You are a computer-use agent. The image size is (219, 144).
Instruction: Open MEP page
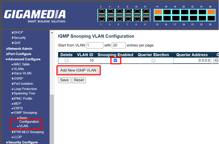click(x=16, y=104)
